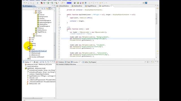Viewport: 181px width, 101px height.
Task: Switch to Stage3DView.as editor tab
Action: (91, 6)
